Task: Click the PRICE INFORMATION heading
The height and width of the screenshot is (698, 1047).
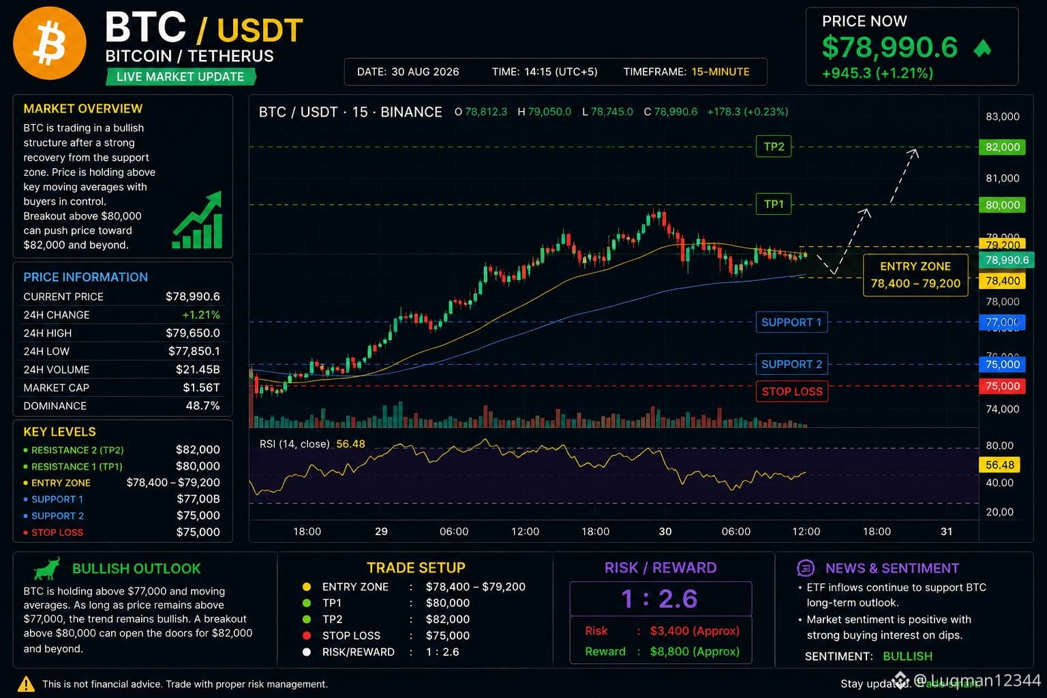Action: point(85,277)
